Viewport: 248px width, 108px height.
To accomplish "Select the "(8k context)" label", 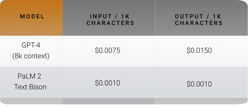I will 31,56.
